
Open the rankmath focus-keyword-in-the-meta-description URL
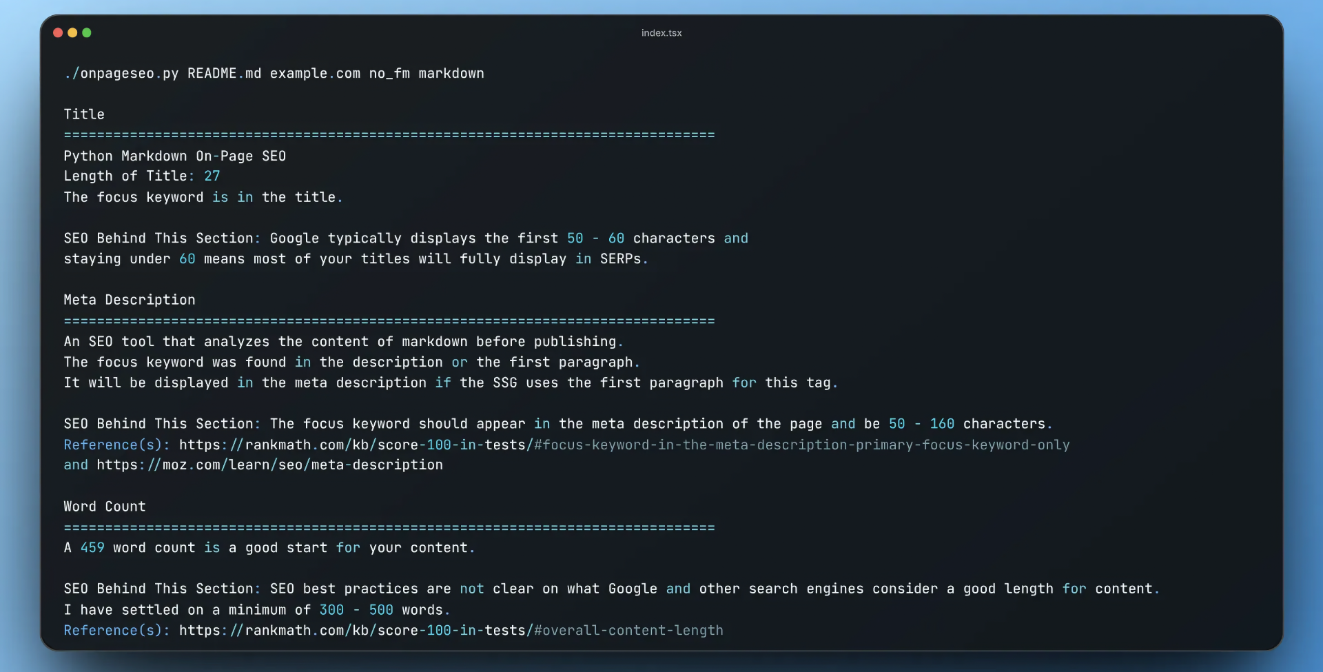coord(624,445)
